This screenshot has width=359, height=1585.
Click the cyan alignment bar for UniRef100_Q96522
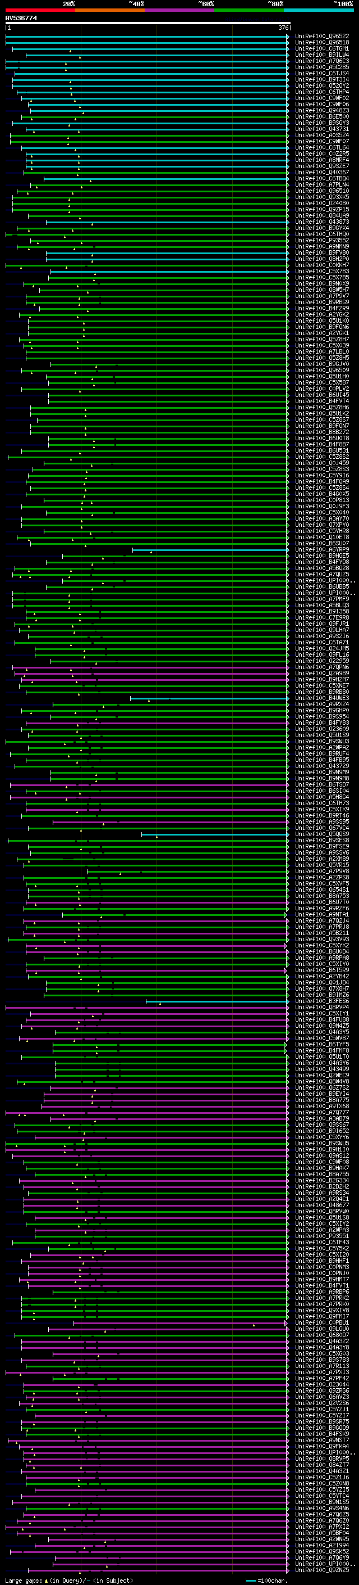click(x=148, y=37)
